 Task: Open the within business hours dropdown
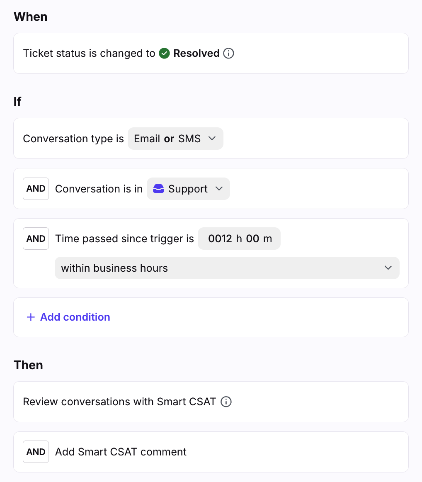point(227,268)
